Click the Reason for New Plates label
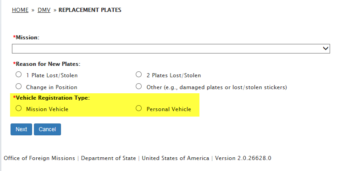The height and width of the screenshot is (171, 342). point(47,64)
